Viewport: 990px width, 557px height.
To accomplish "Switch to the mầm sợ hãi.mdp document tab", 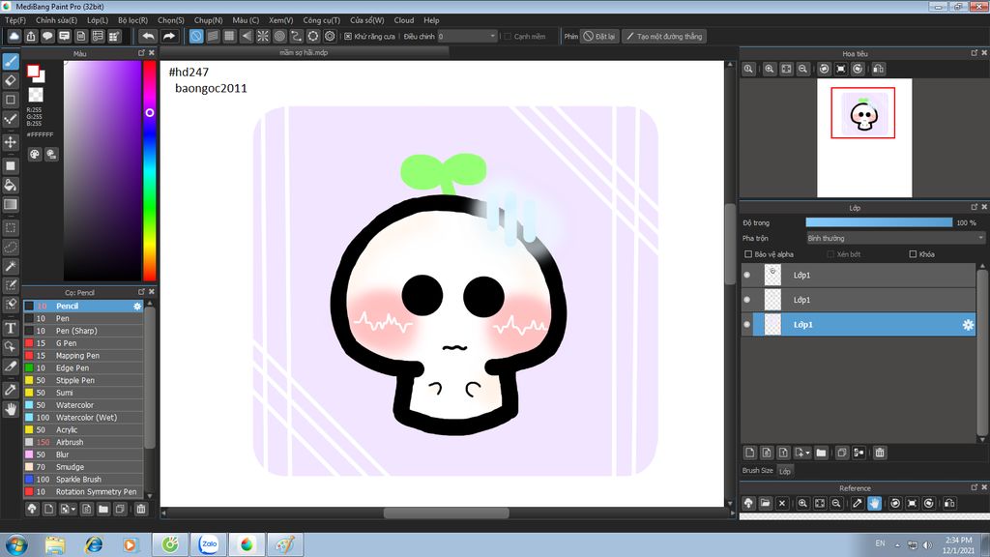I will (304, 52).
